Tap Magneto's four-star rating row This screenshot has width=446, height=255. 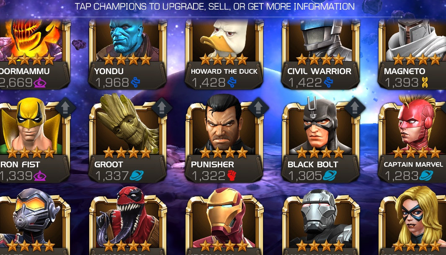pyautogui.click(x=417, y=59)
